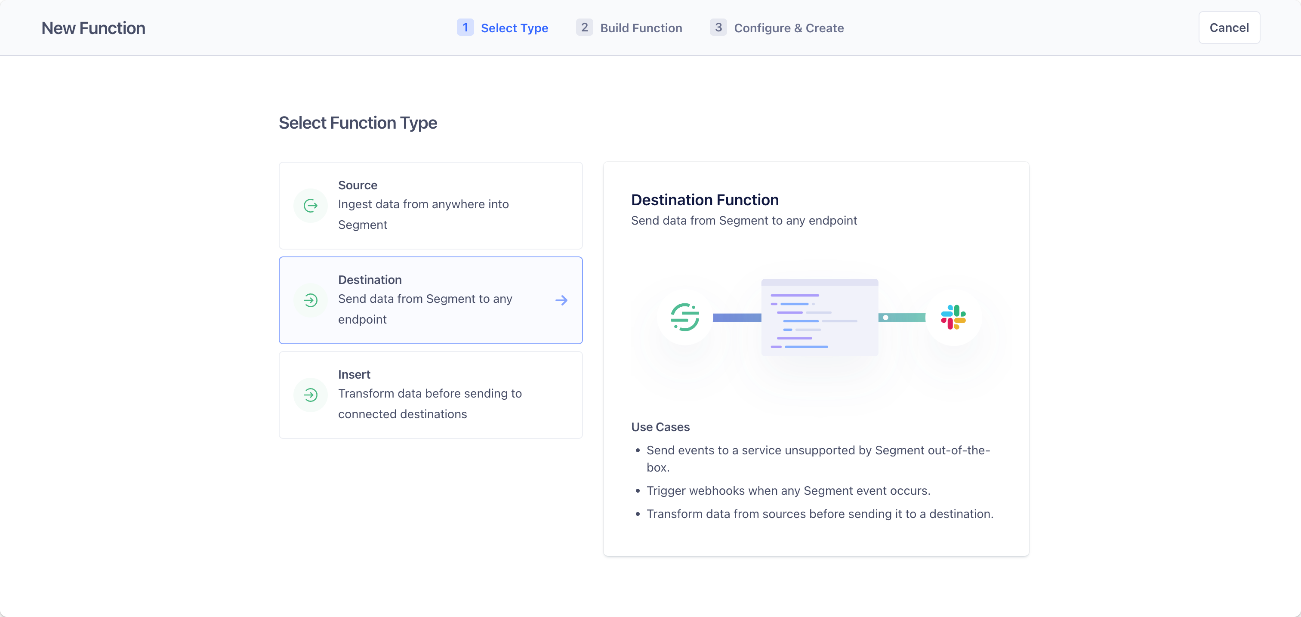Click the 'Destination Function' heading
The height and width of the screenshot is (617, 1301).
click(x=705, y=200)
